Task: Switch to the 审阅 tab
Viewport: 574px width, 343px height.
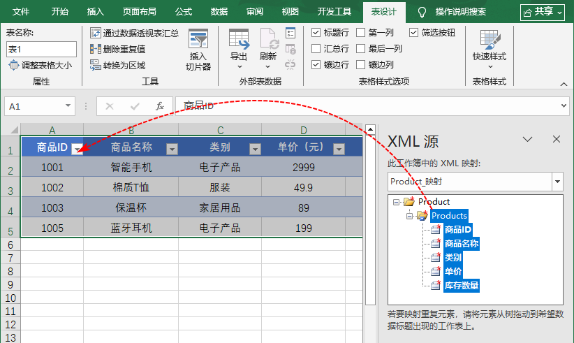Action: point(255,12)
